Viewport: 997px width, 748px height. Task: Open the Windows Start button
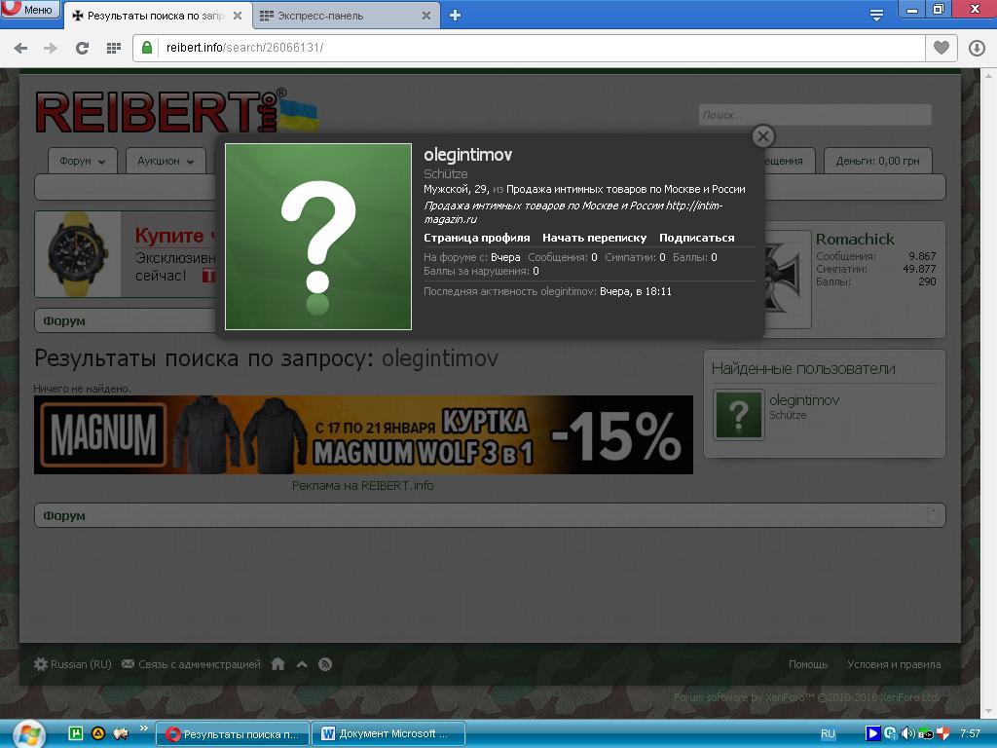(x=28, y=734)
